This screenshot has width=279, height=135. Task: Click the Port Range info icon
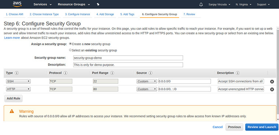(x=112, y=73)
